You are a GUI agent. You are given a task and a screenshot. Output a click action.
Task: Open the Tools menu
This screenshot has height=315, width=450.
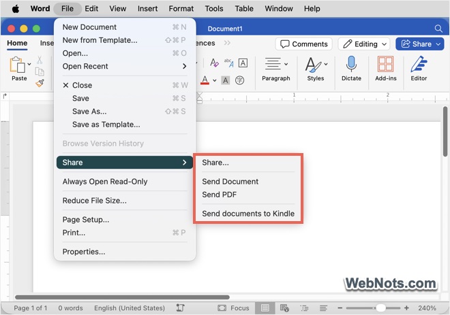(x=214, y=9)
